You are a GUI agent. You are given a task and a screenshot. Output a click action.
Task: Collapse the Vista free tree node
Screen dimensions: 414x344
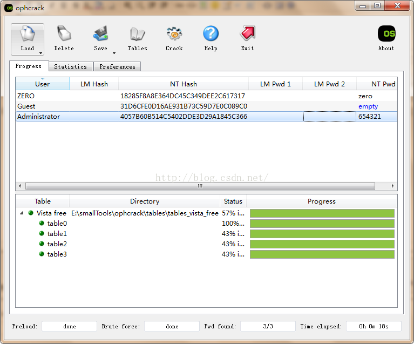pos(22,213)
